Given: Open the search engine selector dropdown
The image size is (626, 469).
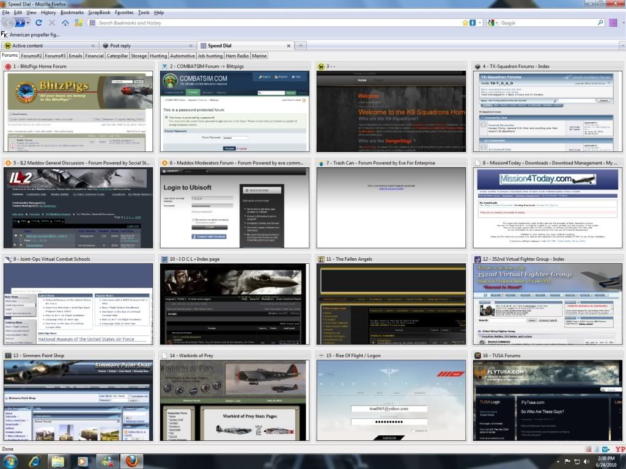Looking at the screenshot, I should click(493, 23).
